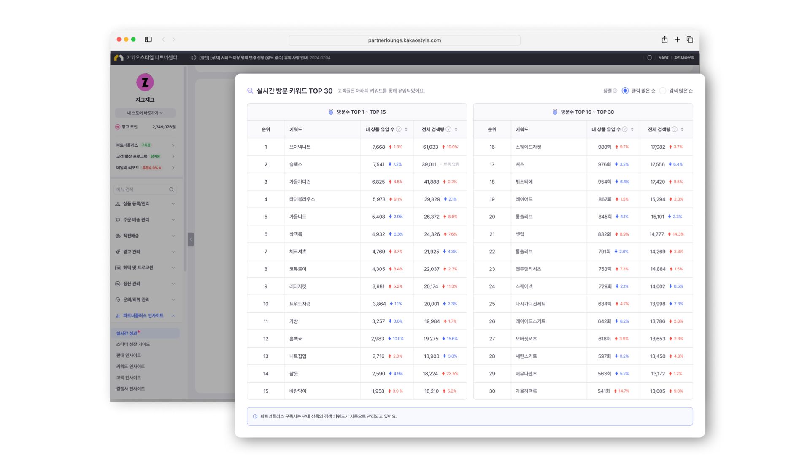
Task: Go forward using browser forward arrow
Action: point(173,40)
